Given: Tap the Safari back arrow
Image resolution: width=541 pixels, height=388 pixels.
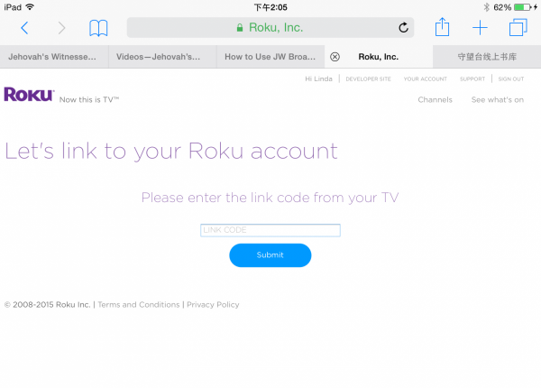Looking at the screenshot, I should click(24, 28).
